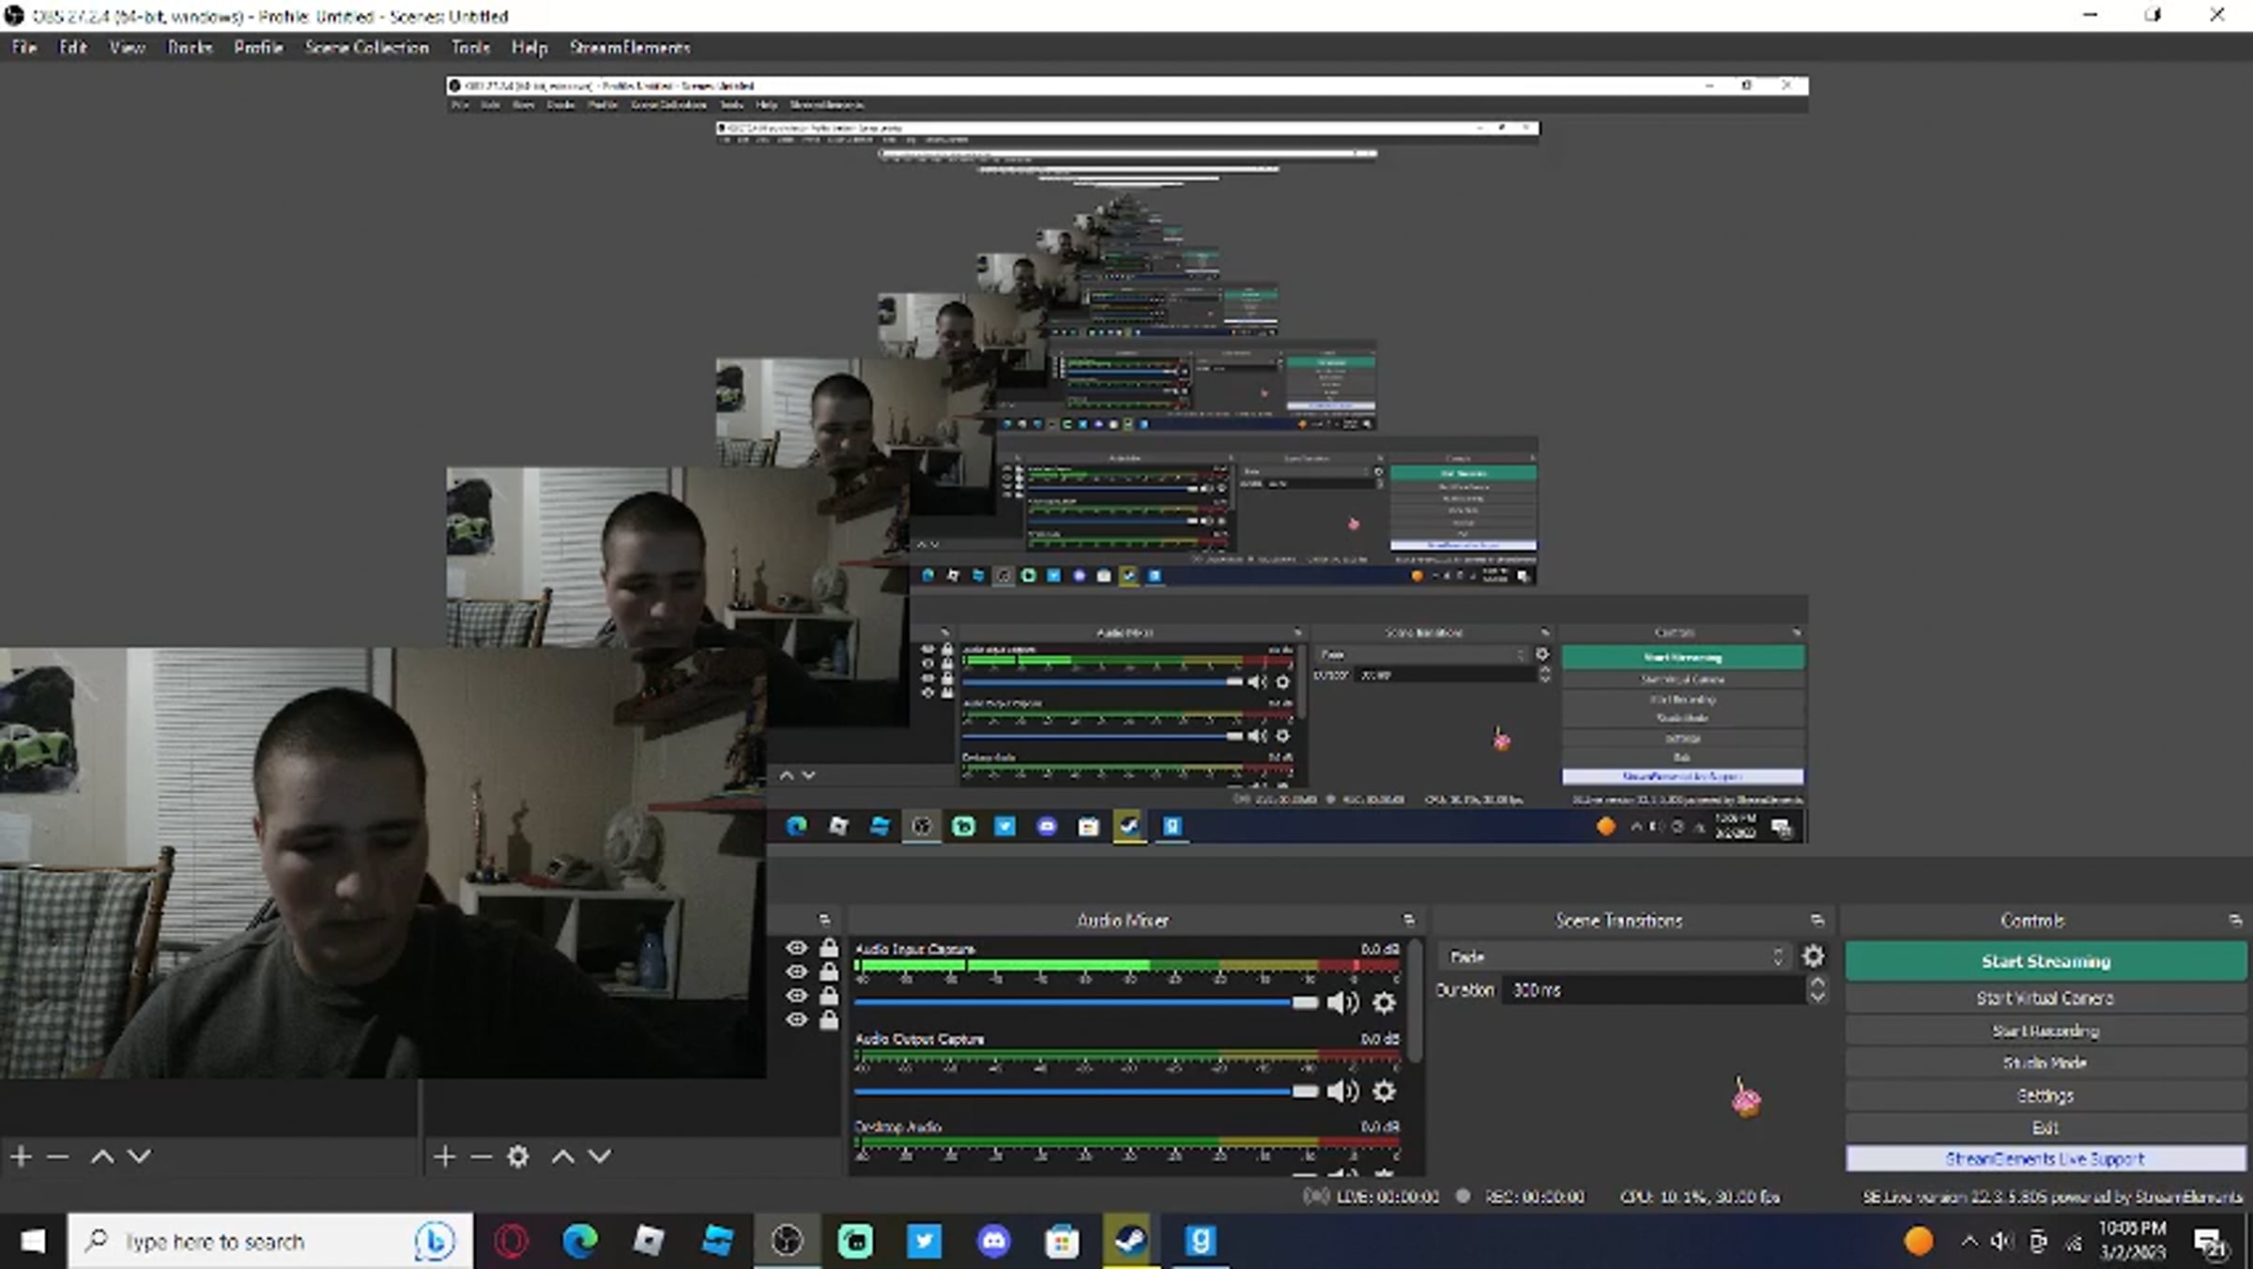Mute the Audio Input Capture speaker icon
Screen dimensions: 2253x1269
[1341, 1003]
